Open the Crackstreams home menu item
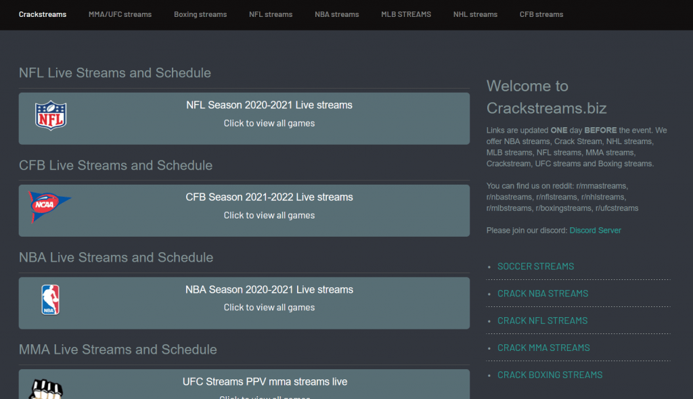The image size is (693, 399). click(x=43, y=14)
